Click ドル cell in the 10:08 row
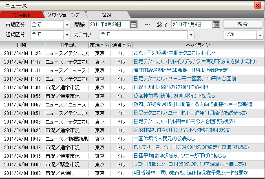The image size is (265, 179). [x=121, y=173]
